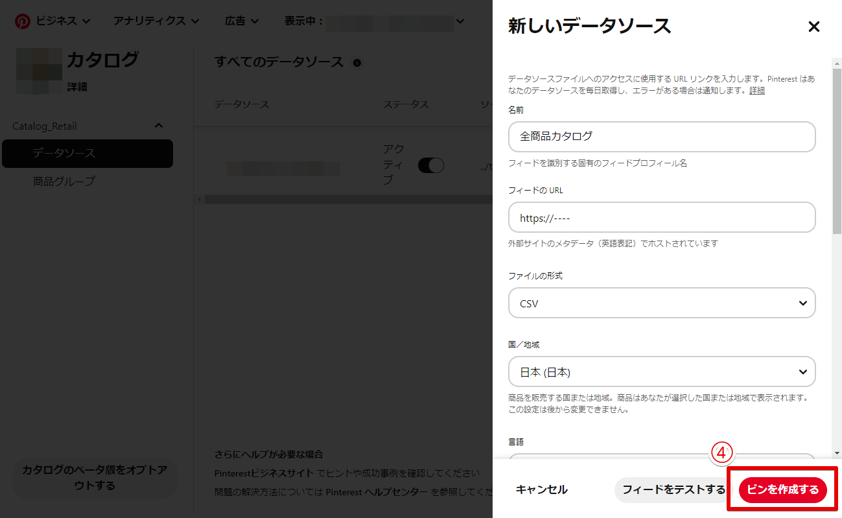The height and width of the screenshot is (518, 842).
Task: Toggle the アクティブ data source switch
Action: tap(430, 165)
